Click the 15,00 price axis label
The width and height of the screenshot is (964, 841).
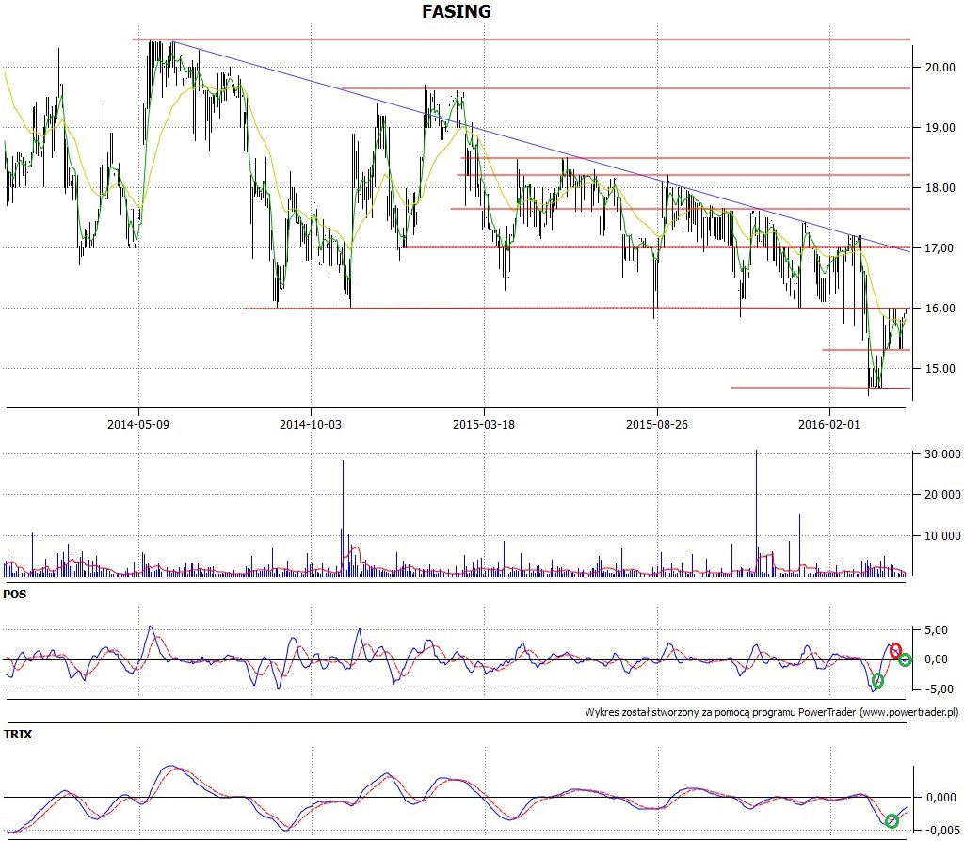tap(940, 369)
